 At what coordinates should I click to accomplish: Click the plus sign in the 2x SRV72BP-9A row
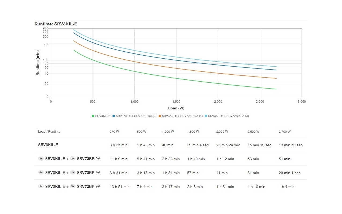tap(67, 159)
